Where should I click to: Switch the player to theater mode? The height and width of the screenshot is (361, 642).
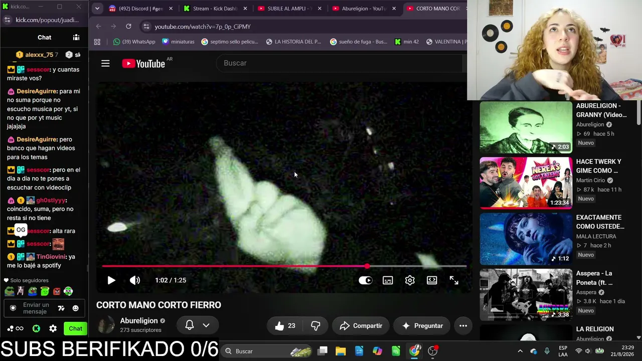coord(432,280)
